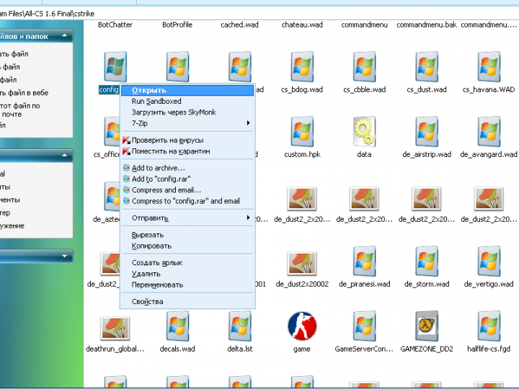The image size is (519, 389).
Task: Select the de_airstrip.wad file icon
Action: point(427,131)
